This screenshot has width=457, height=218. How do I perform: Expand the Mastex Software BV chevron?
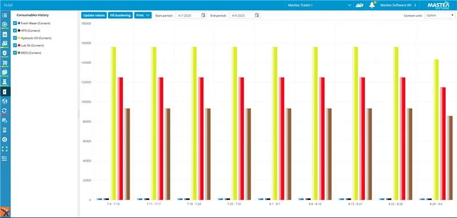(415, 5)
